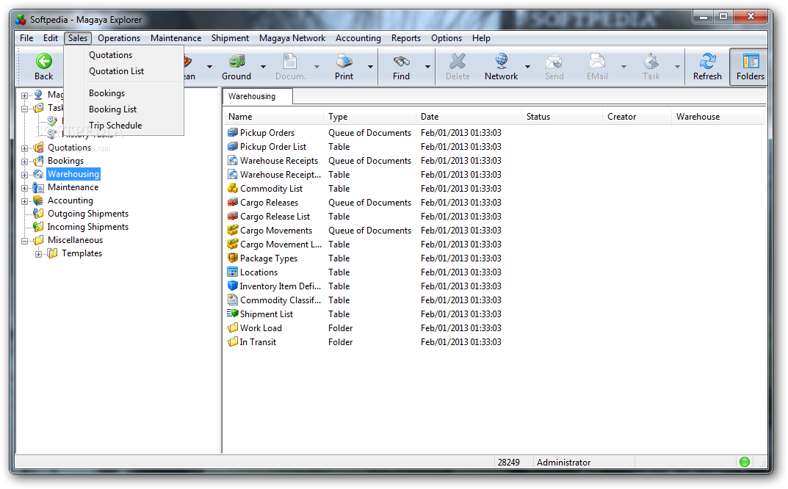The width and height of the screenshot is (788, 489).
Task: Click the Refresh arrows icon
Action: coord(708,62)
